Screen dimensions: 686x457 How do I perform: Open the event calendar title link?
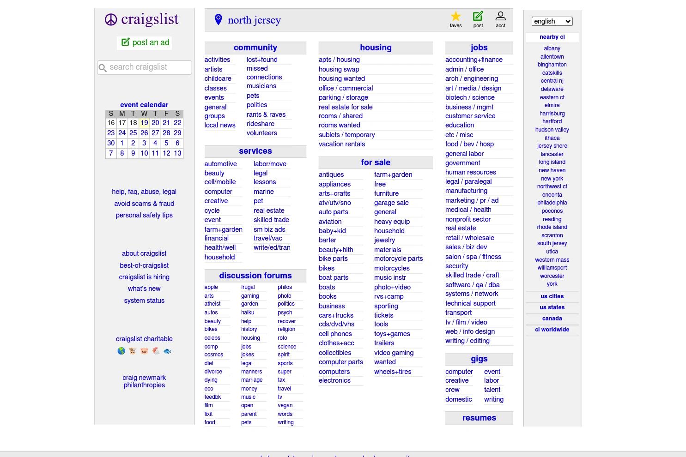point(144,105)
